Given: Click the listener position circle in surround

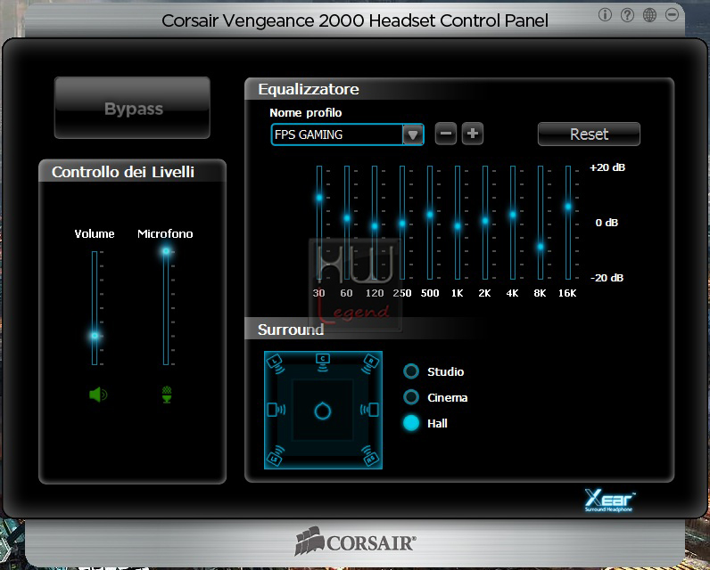Looking at the screenshot, I should pyautogui.click(x=323, y=411).
